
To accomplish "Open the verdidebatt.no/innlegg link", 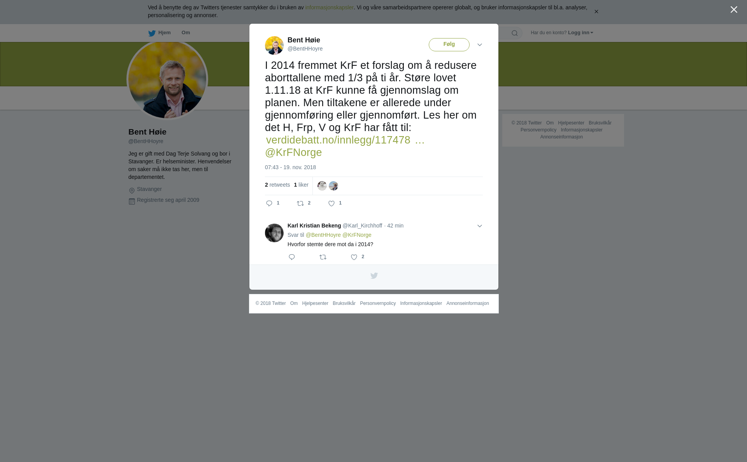I will [345, 140].
